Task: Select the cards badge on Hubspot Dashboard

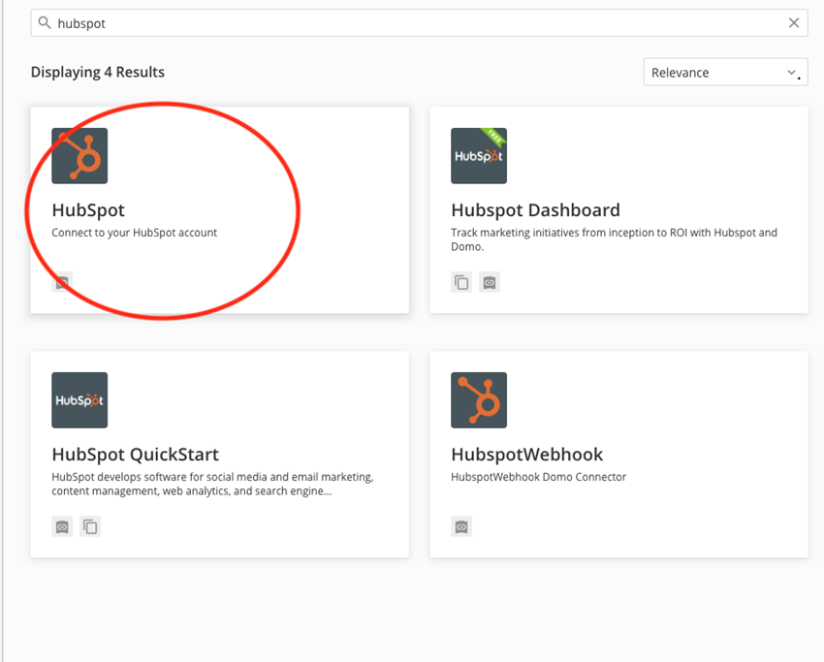Action: click(461, 282)
